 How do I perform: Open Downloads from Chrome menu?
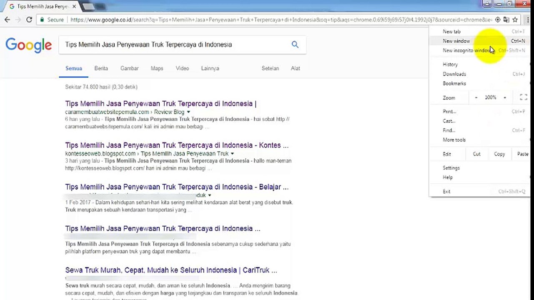click(x=479, y=74)
